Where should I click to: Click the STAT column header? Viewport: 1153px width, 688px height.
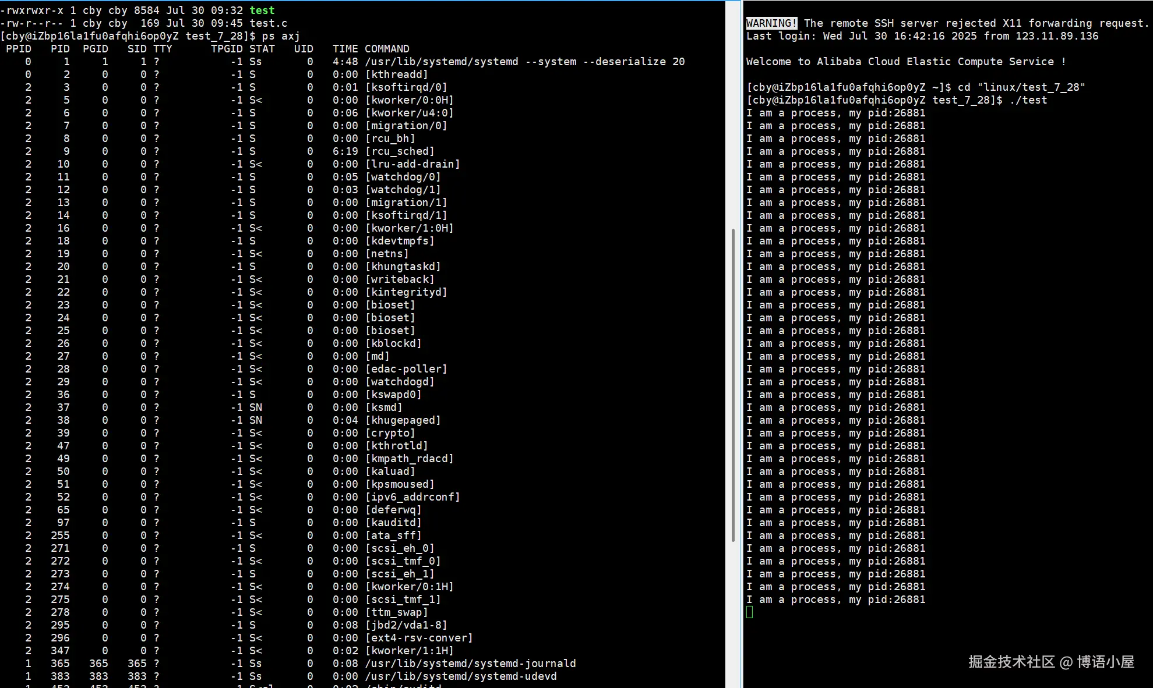pos(262,49)
